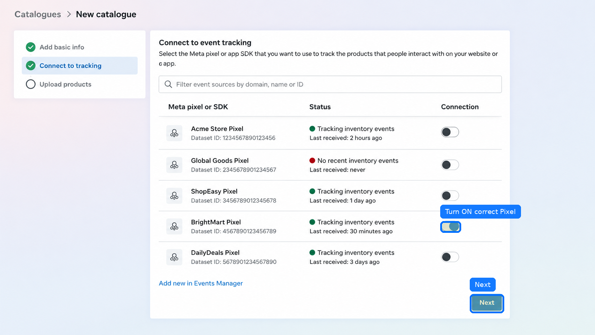The width and height of the screenshot is (595, 335).
Task: Select the Connect to tracking step
Action: [x=80, y=66]
